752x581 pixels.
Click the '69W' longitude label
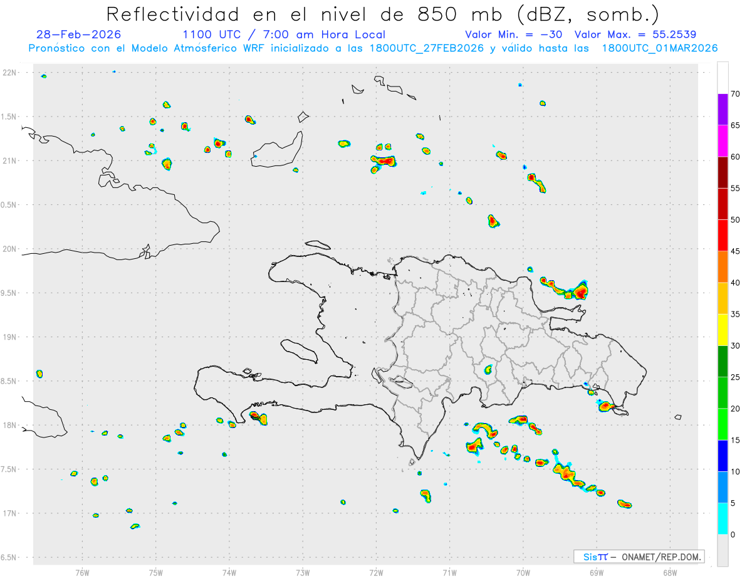(597, 573)
